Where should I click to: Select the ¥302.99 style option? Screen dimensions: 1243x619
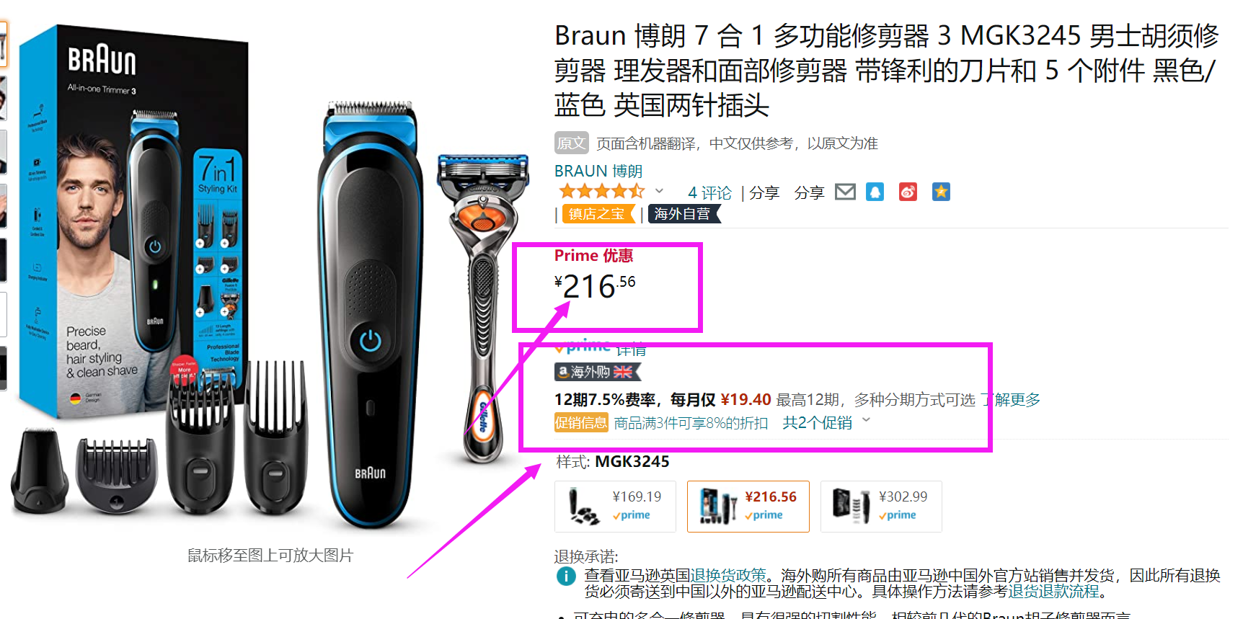click(881, 506)
